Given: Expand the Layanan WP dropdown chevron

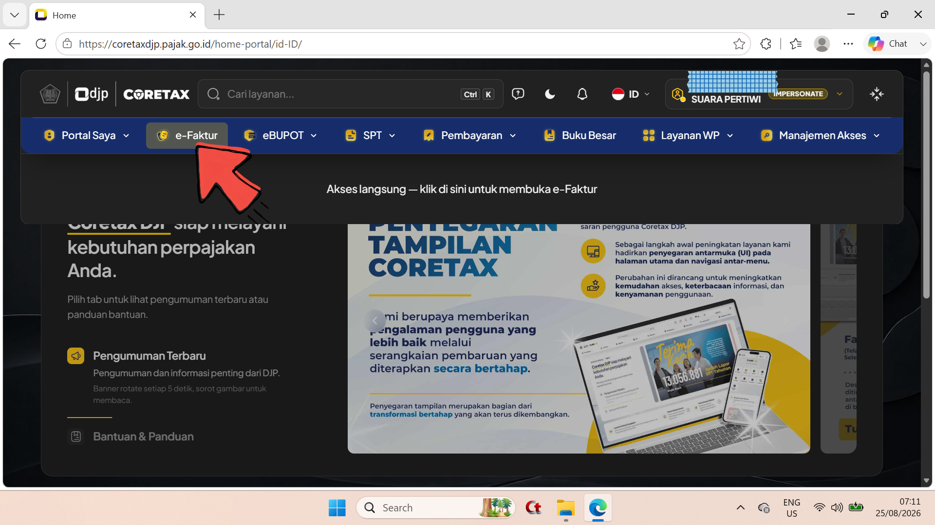Looking at the screenshot, I should click(730, 136).
